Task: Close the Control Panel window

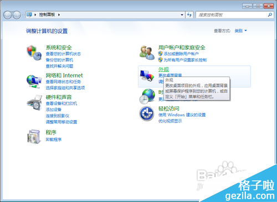Action: click(269, 6)
